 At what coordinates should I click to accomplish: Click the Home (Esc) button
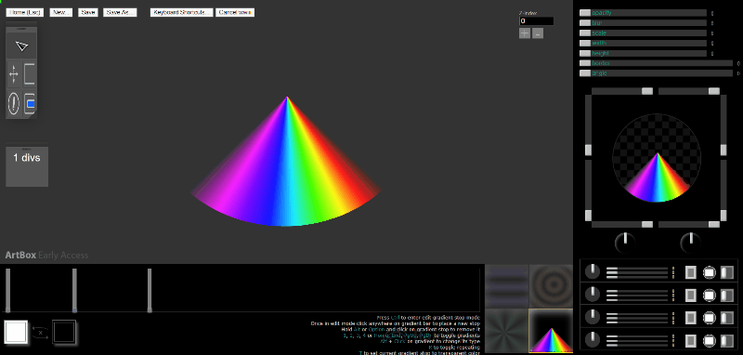click(x=25, y=12)
